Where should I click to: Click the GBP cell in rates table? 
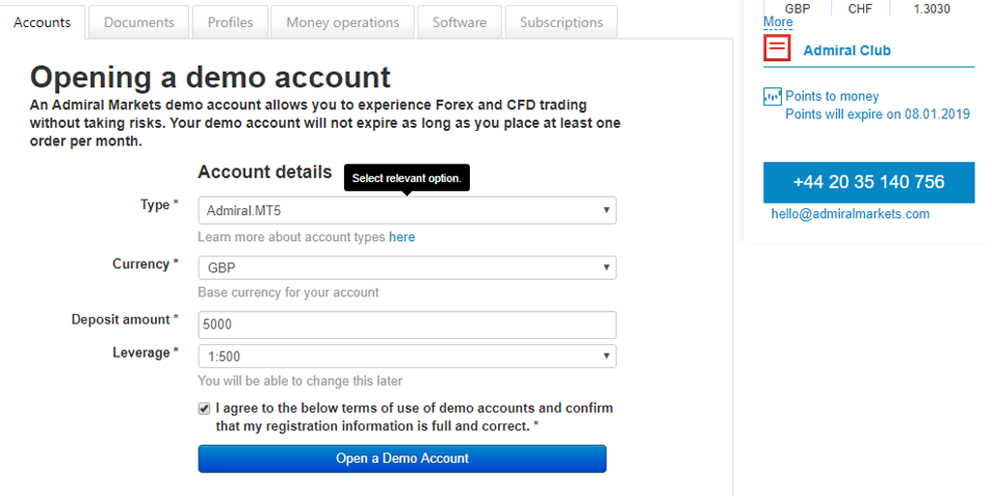tap(797, 9)
